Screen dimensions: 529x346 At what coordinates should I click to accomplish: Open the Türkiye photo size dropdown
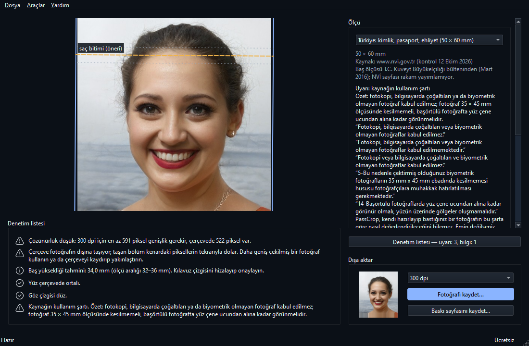coord(429,40)
